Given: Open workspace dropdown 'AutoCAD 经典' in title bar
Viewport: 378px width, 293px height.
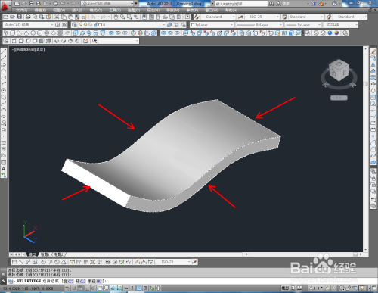Looking at the screenshot, I should (x=107, y=4).
